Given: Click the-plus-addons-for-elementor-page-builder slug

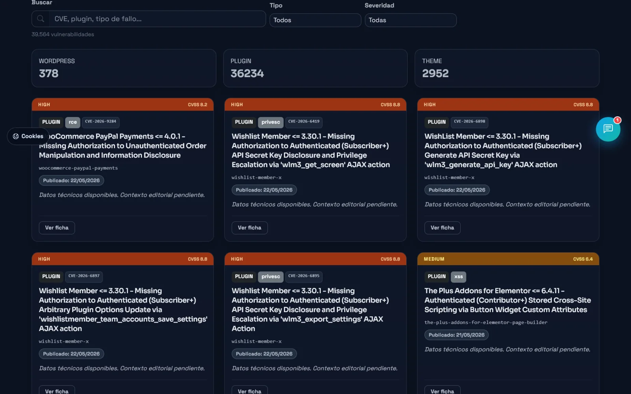Looking at the screenshot, I should 486,323.
